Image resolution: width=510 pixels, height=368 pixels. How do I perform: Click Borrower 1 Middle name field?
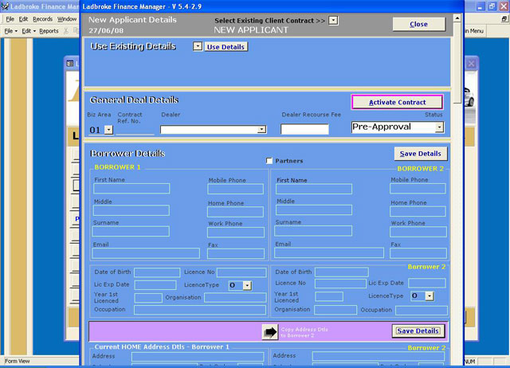[131, 210]
